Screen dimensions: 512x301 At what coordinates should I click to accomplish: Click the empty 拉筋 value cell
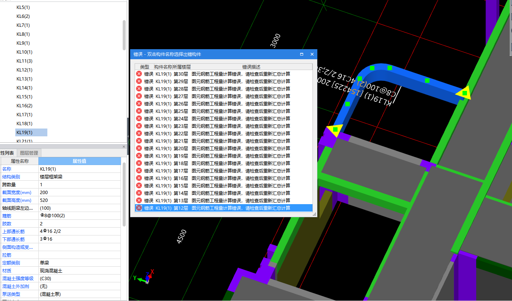point(79,255)
